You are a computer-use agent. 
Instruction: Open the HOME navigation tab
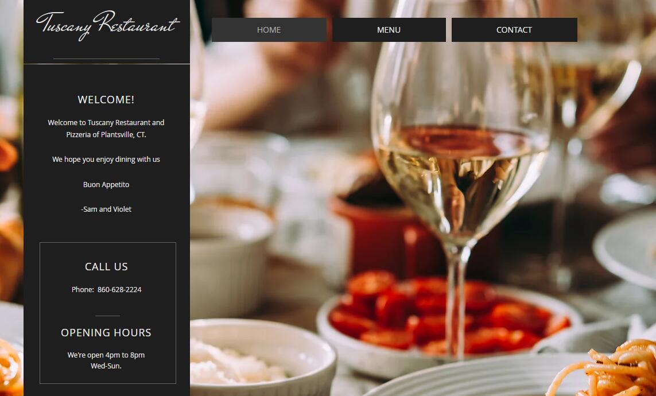point(269,30)
